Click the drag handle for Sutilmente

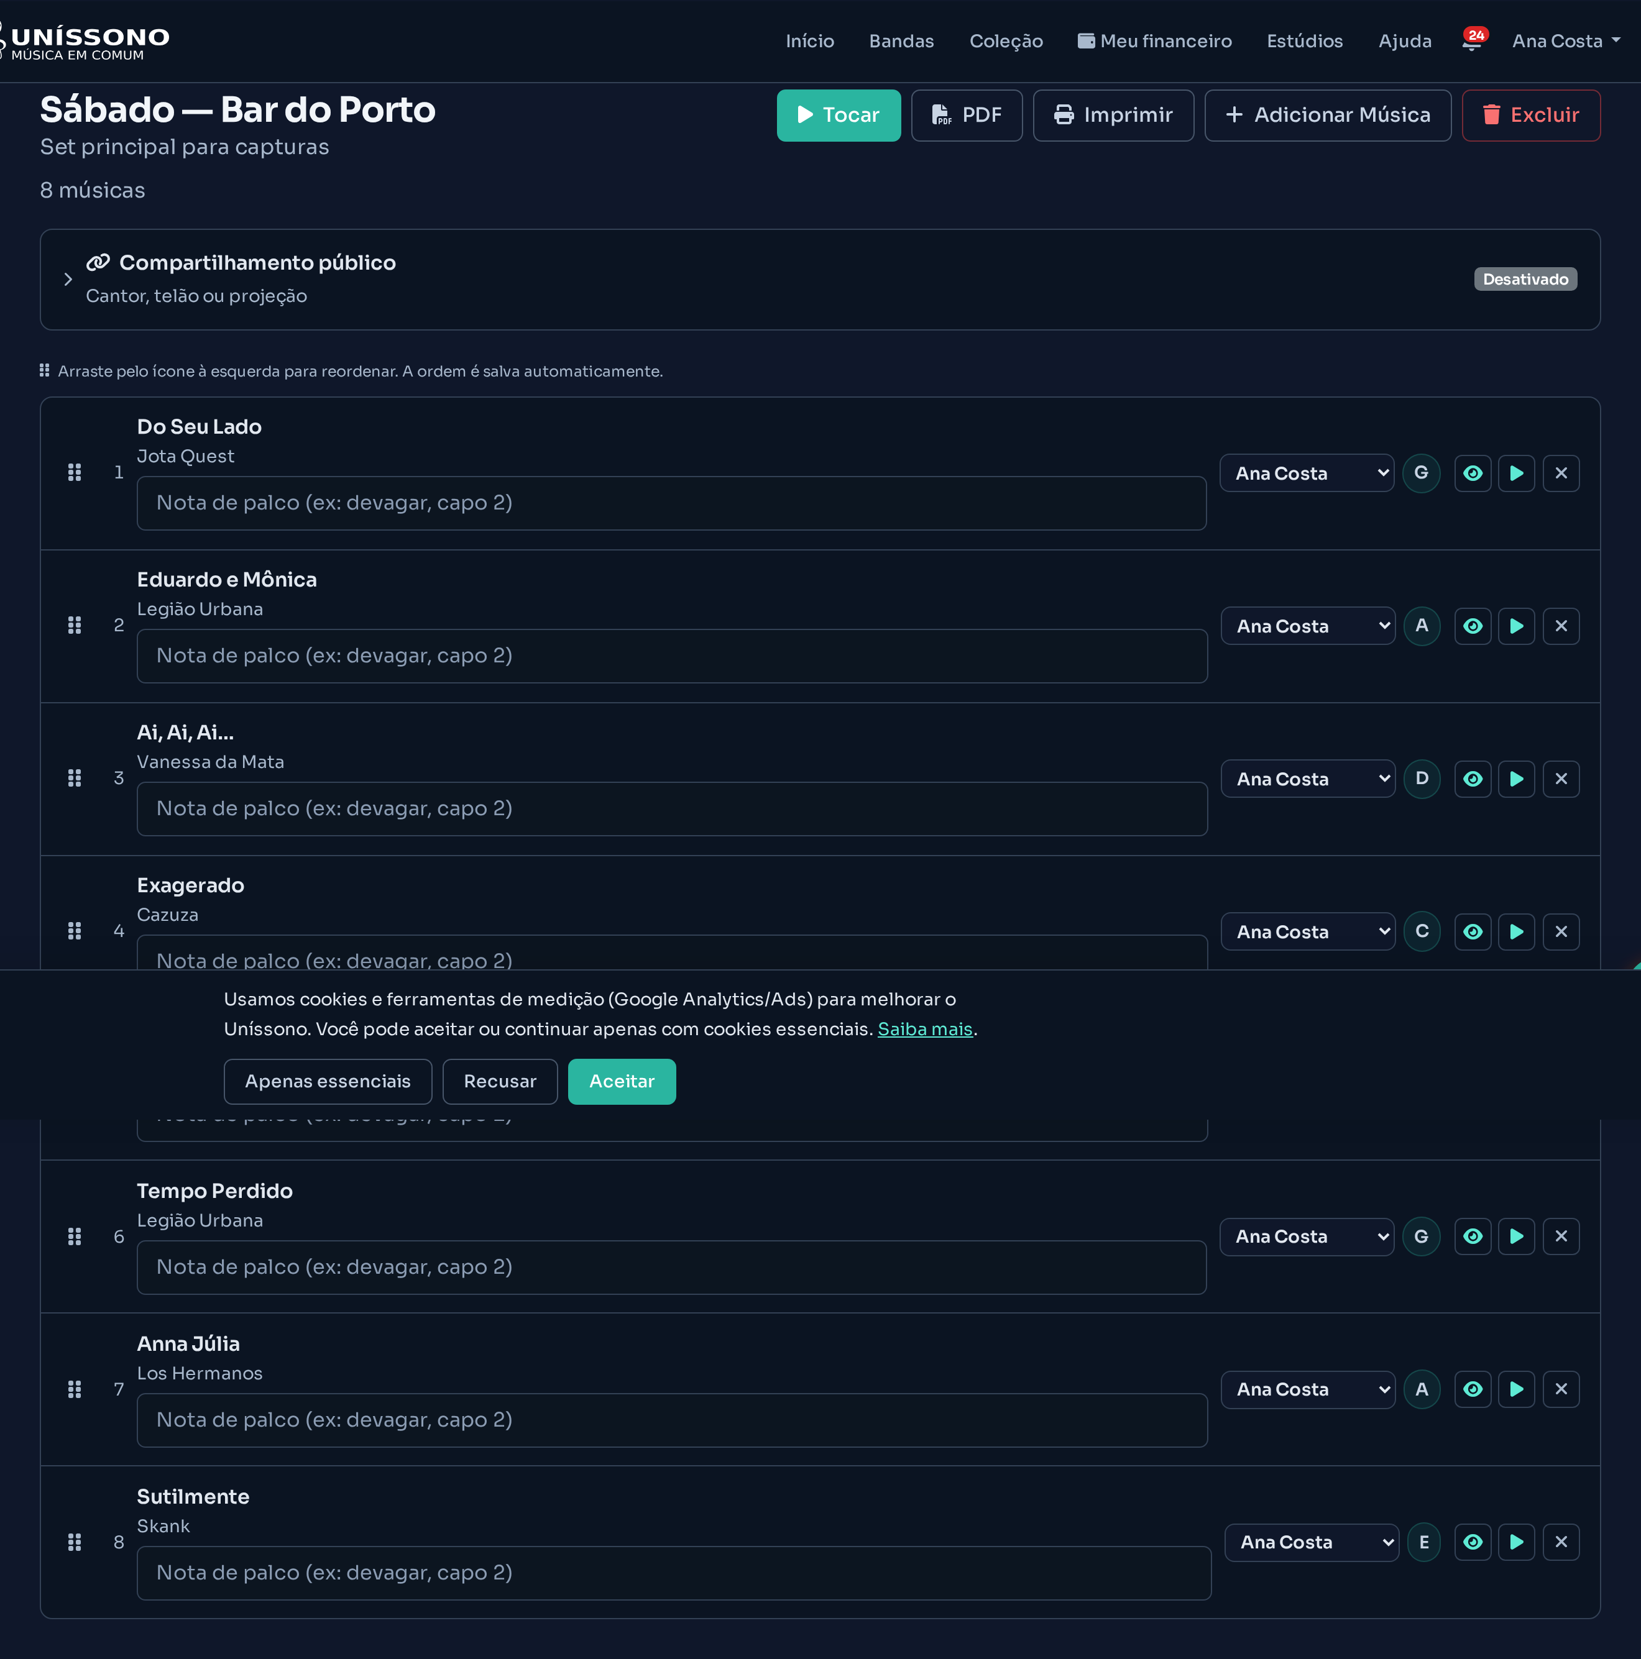coord(75,1542)
